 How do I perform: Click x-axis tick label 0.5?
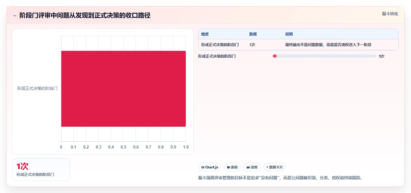pyautogui.click(x=123, y=147)
